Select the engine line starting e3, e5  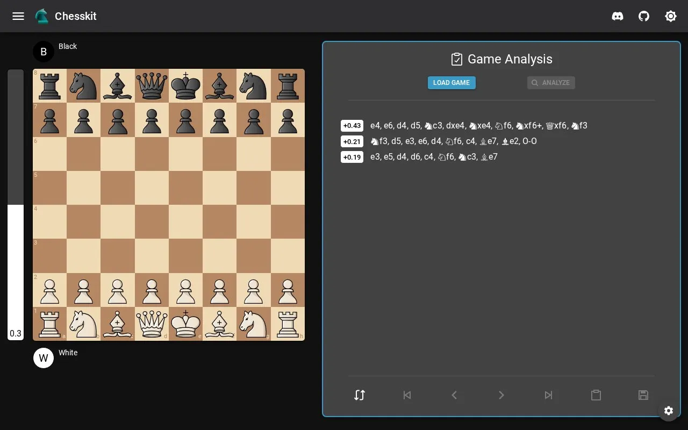434,157
